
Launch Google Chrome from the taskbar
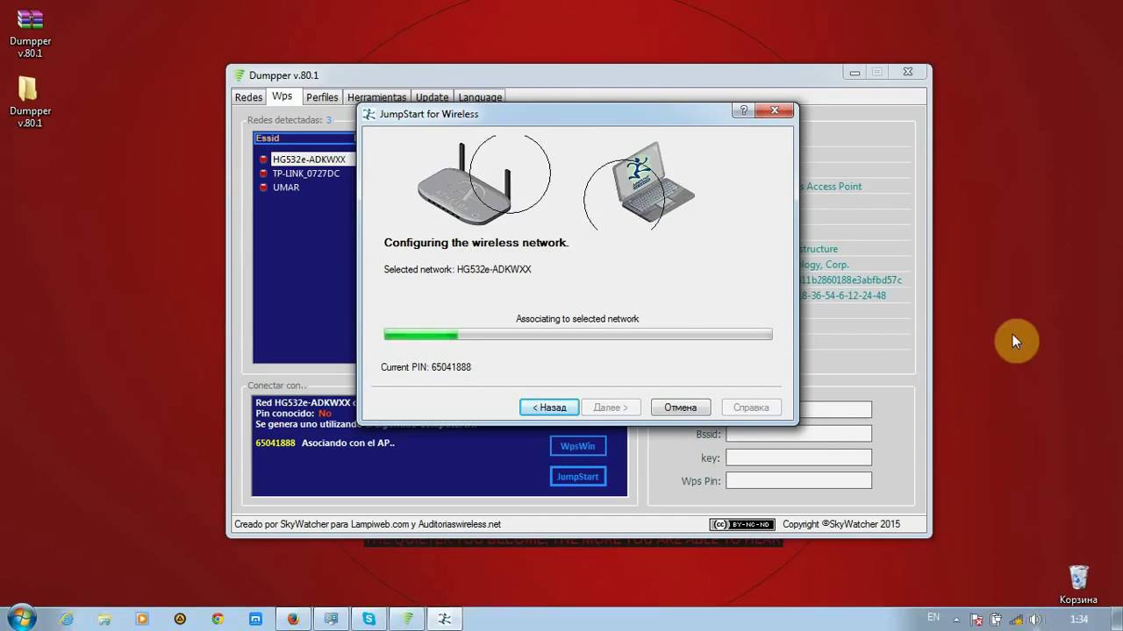coord(218,619)
